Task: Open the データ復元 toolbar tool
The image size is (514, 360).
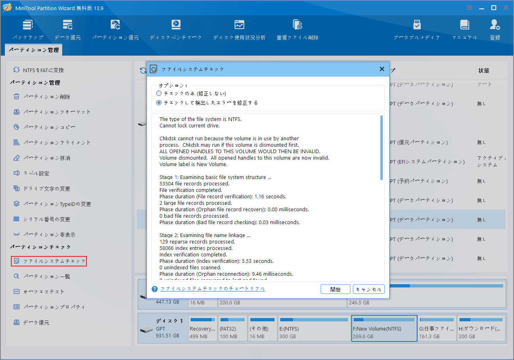Action: pos(67,30)
